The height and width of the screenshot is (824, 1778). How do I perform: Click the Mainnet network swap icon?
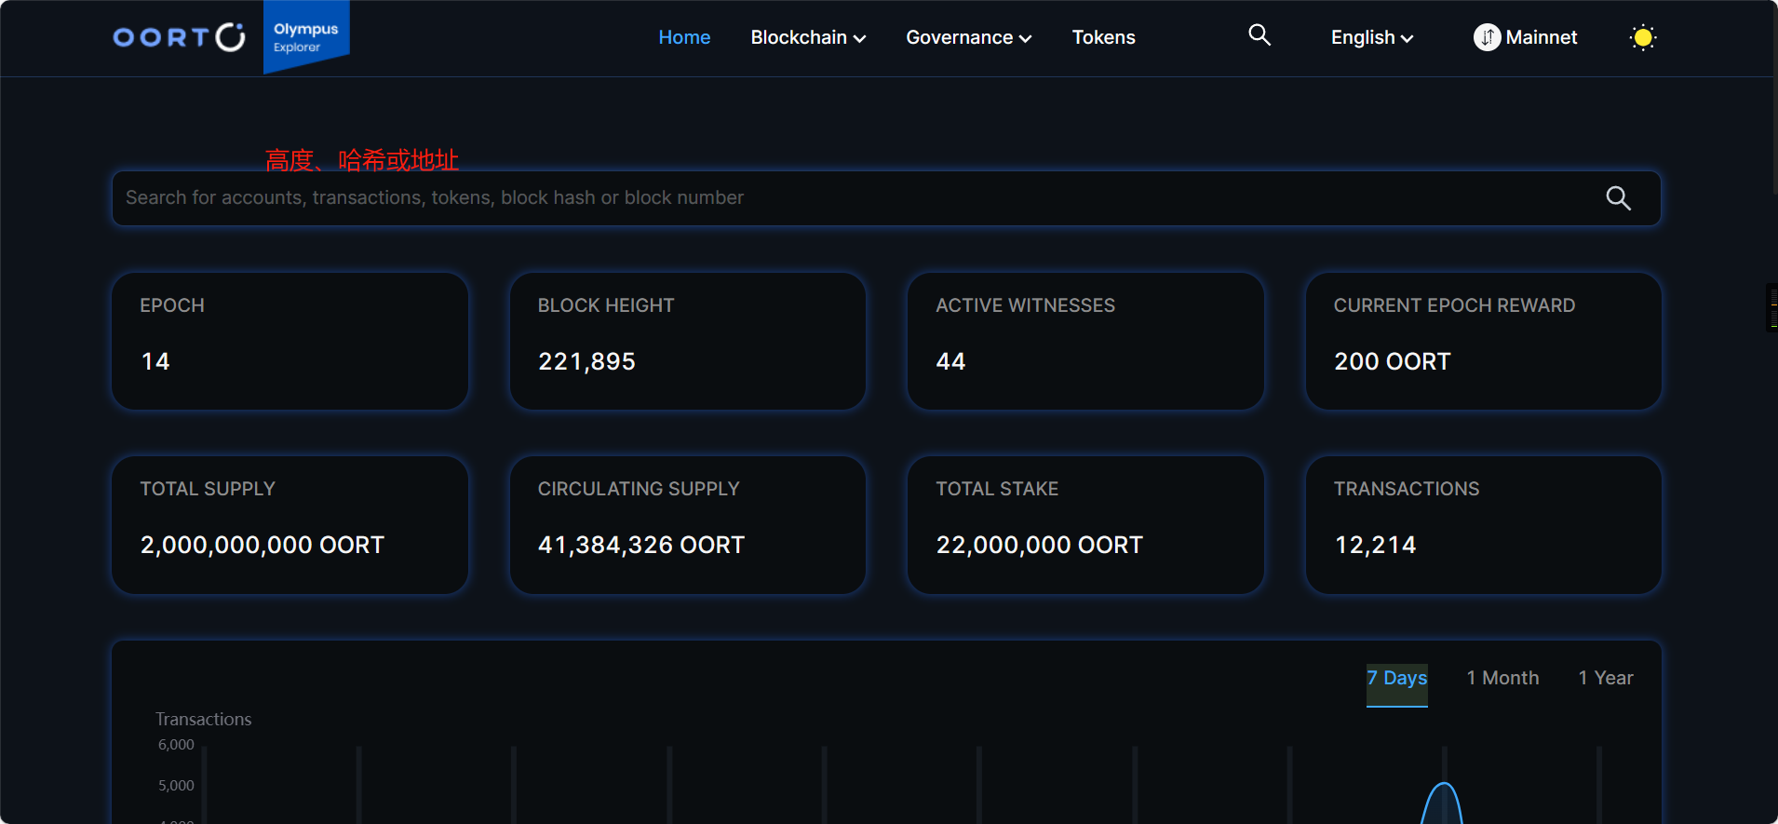[x=1487, y=37]
